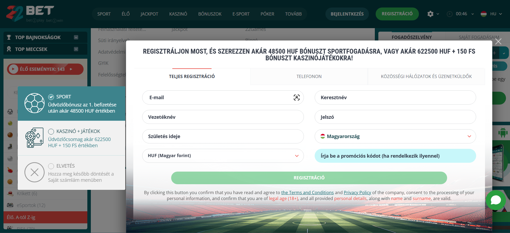This screenshot has height=233, width=510.
Task: Click the soccer ball bonus icon
Action: point(34,103)
